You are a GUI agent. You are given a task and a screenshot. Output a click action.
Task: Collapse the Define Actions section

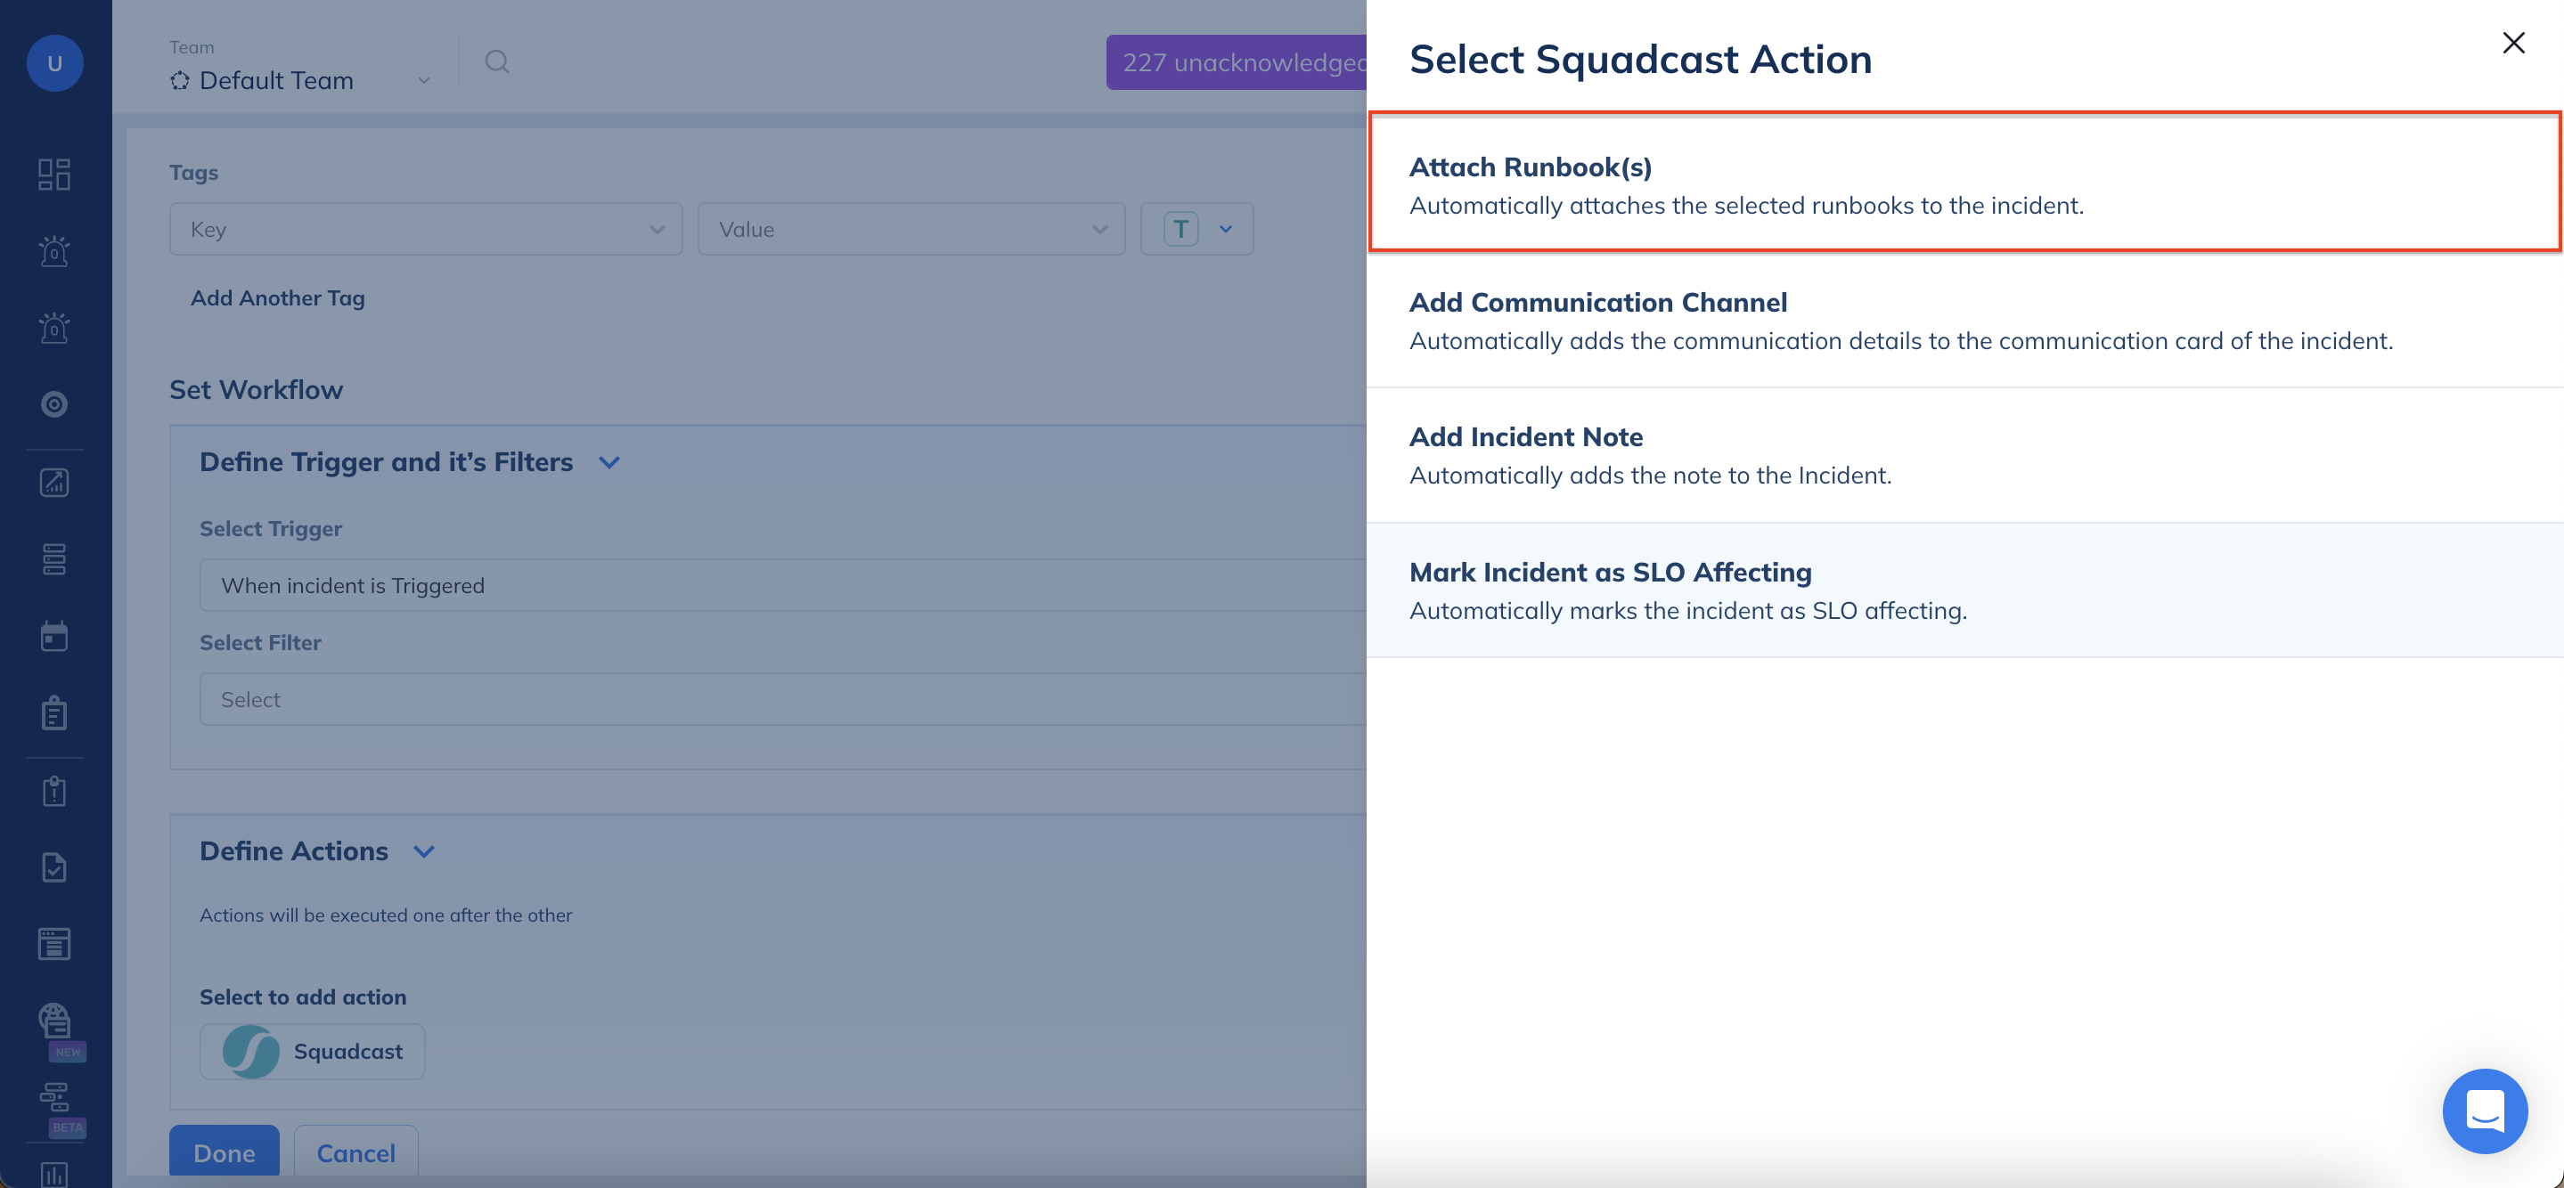point(424,851)
